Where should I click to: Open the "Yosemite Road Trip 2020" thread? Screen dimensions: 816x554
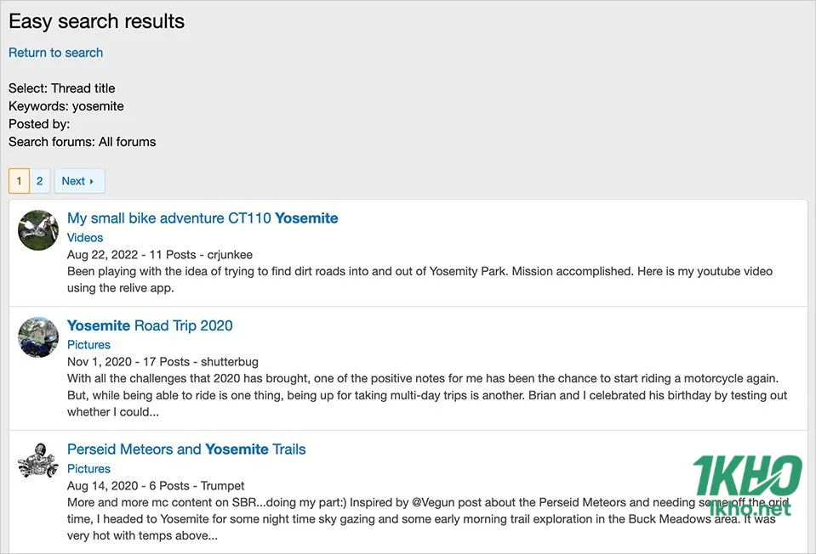click(150, 325)
